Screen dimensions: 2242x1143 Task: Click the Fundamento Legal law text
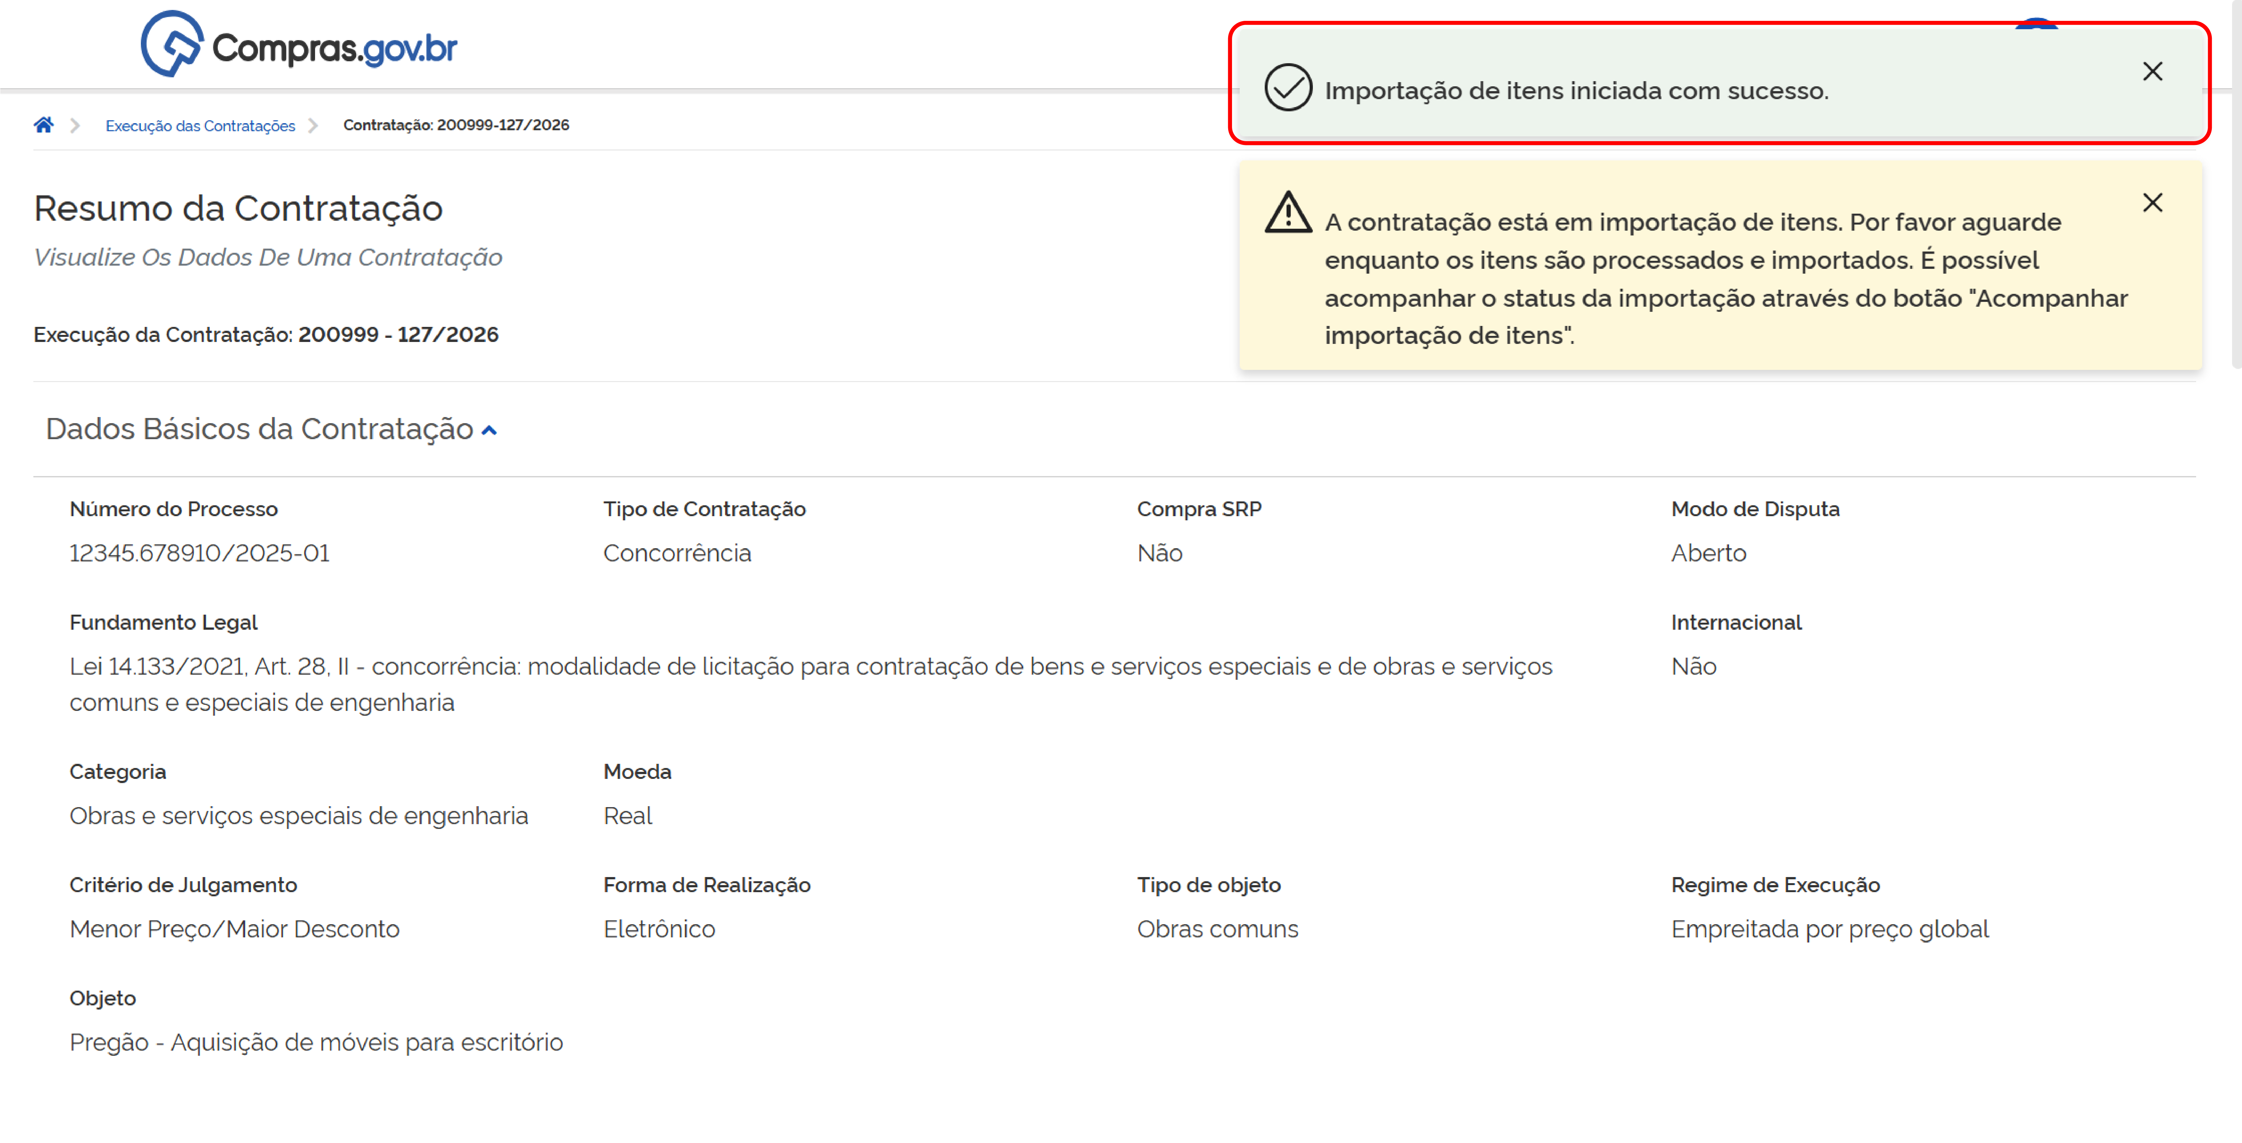tap(810, 684)
